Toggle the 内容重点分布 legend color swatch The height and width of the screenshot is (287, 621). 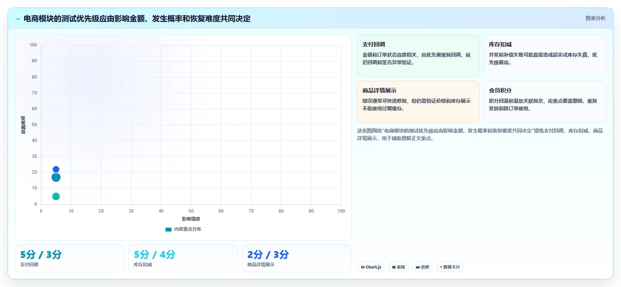pyautogui.click(x=169, y=229)
